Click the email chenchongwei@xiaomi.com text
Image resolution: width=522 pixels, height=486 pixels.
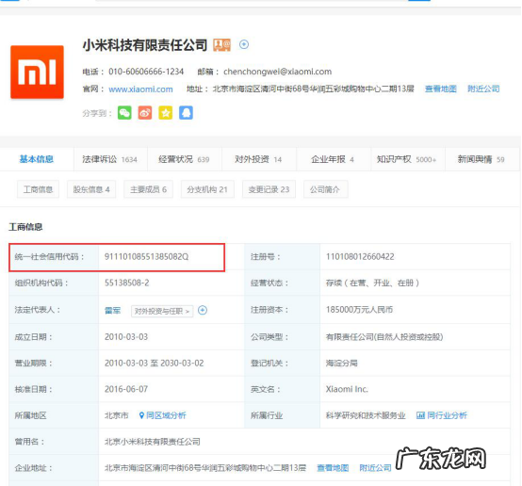coord(278,72)
